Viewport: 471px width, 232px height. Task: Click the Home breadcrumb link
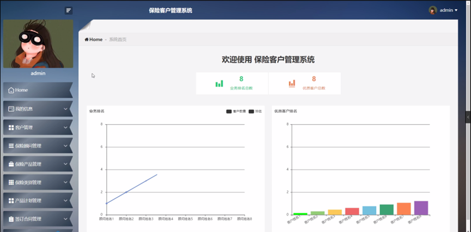[x=96, y=40]
